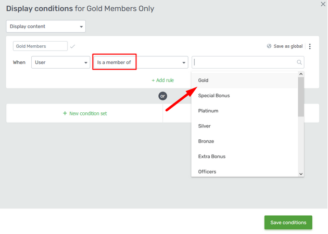
Task: Add a New condition set
Action: (x=85, y=113)
